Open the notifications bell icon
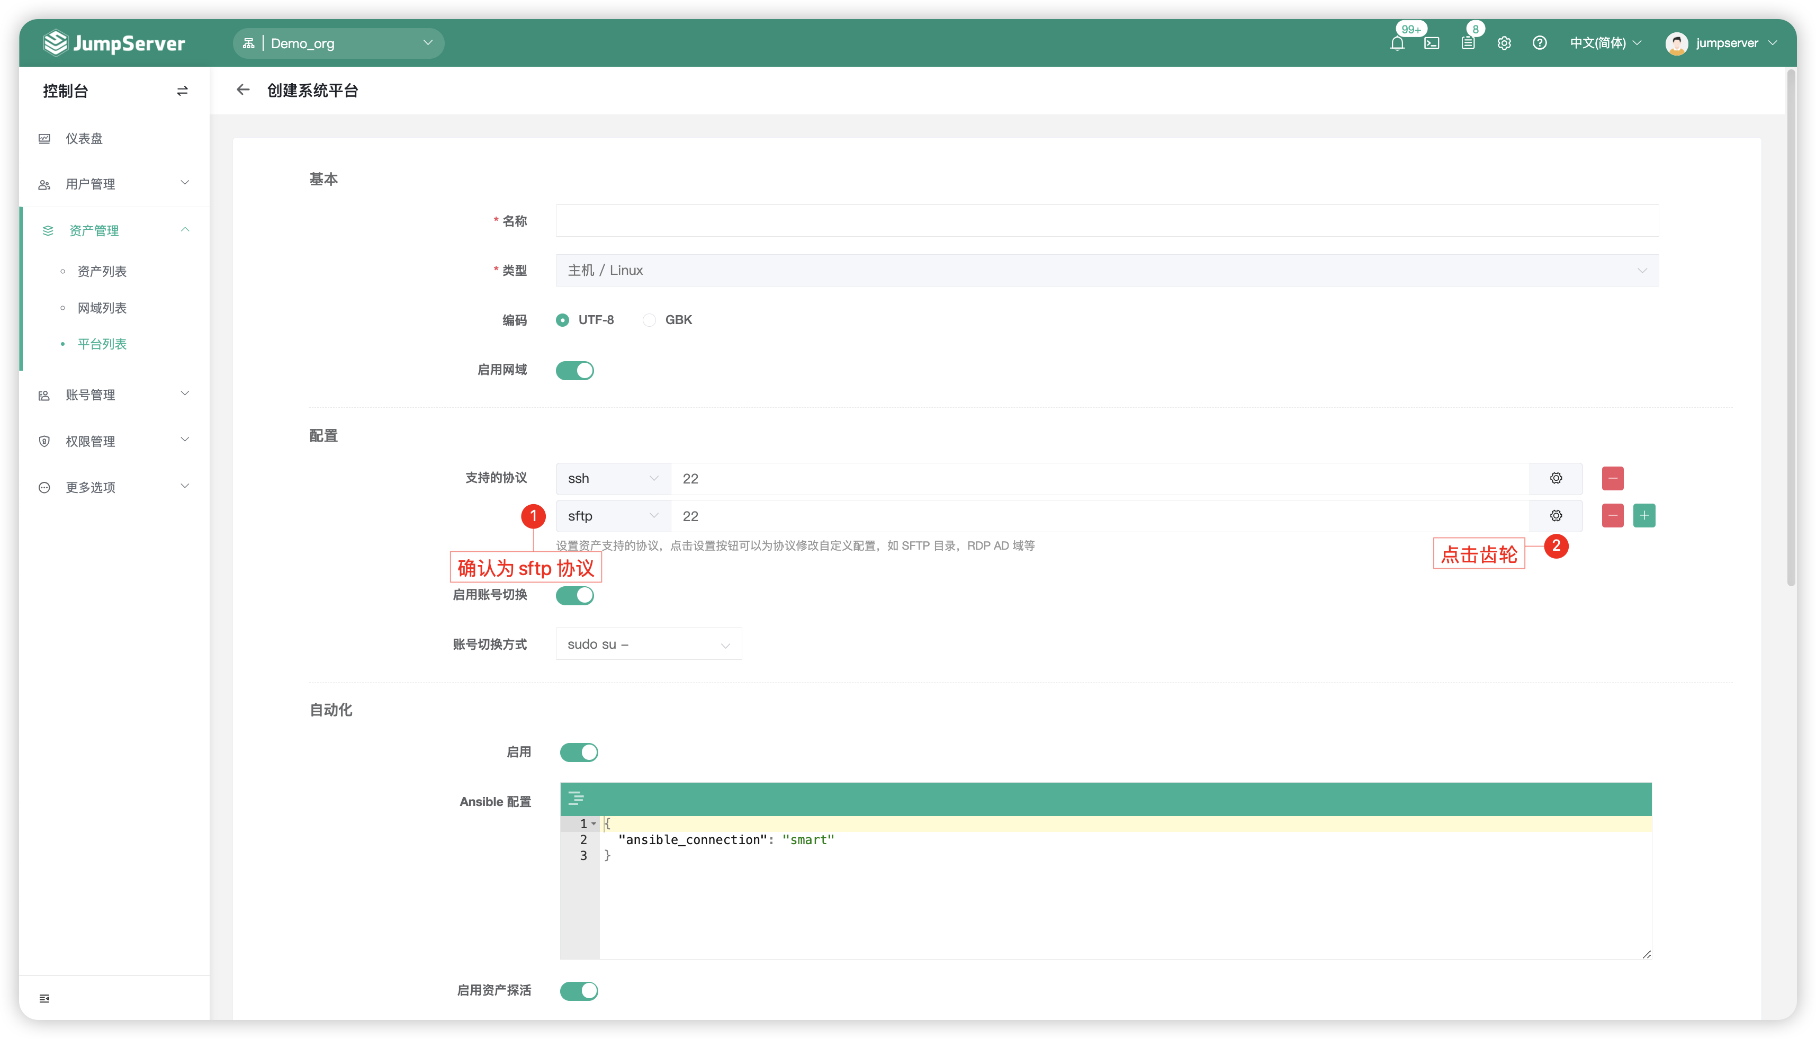 click(1397, 43)
